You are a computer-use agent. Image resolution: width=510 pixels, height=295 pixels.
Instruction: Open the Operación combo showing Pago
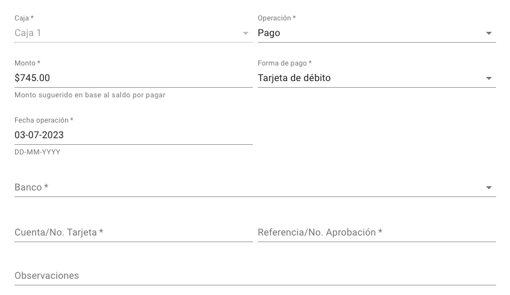367,34
